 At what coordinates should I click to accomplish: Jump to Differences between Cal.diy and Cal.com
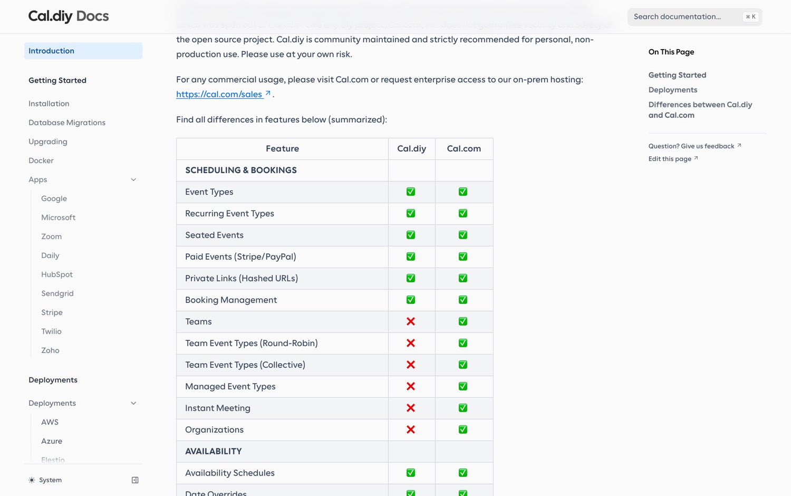pos(700,110)
